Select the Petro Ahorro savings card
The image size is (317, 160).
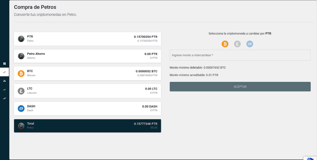click(87, 56)
